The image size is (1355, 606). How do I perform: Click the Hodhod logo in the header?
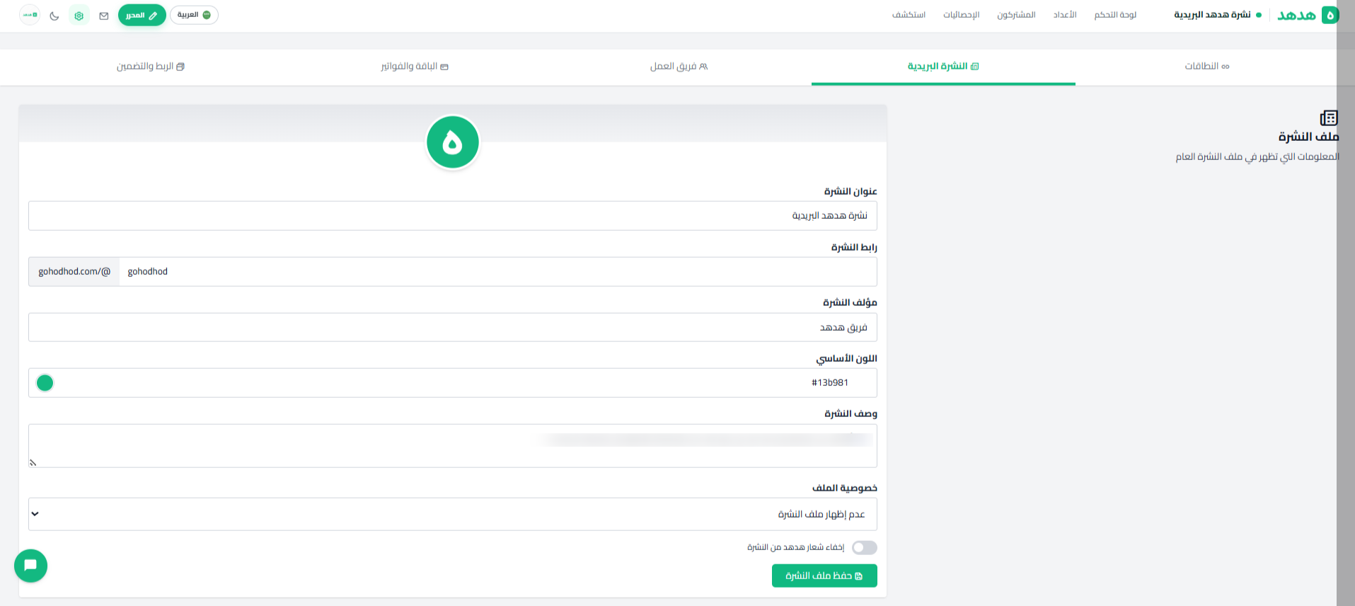1308,15
